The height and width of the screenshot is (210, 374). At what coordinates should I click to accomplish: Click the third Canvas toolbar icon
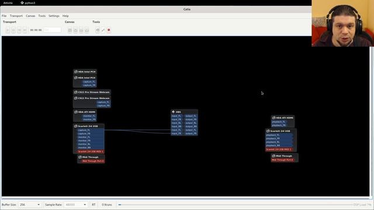tap(81, 30)
